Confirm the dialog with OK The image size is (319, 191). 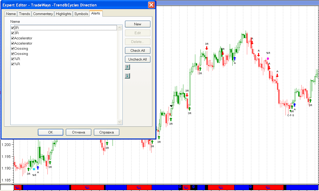point(51,132)
